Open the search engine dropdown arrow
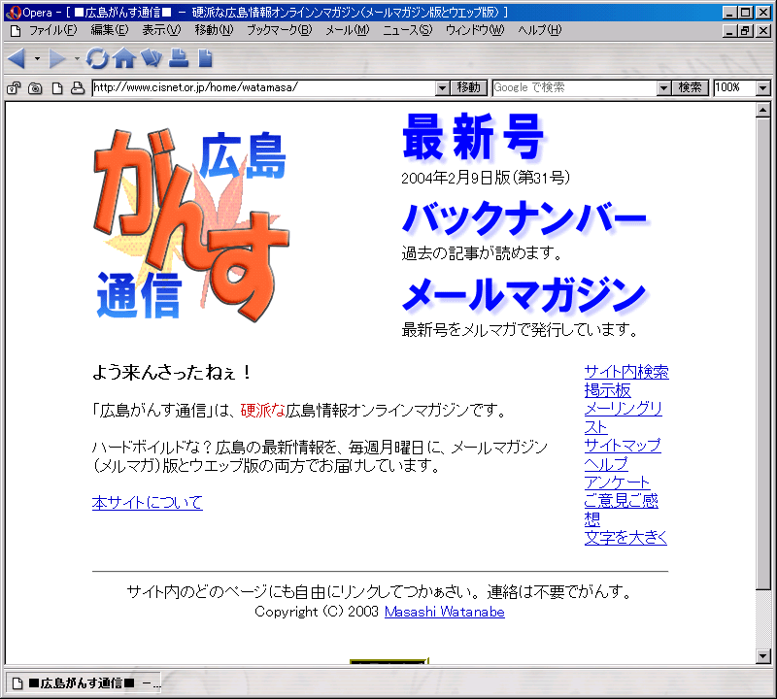The height and width of the screenshot is (699, 777). 664,88
